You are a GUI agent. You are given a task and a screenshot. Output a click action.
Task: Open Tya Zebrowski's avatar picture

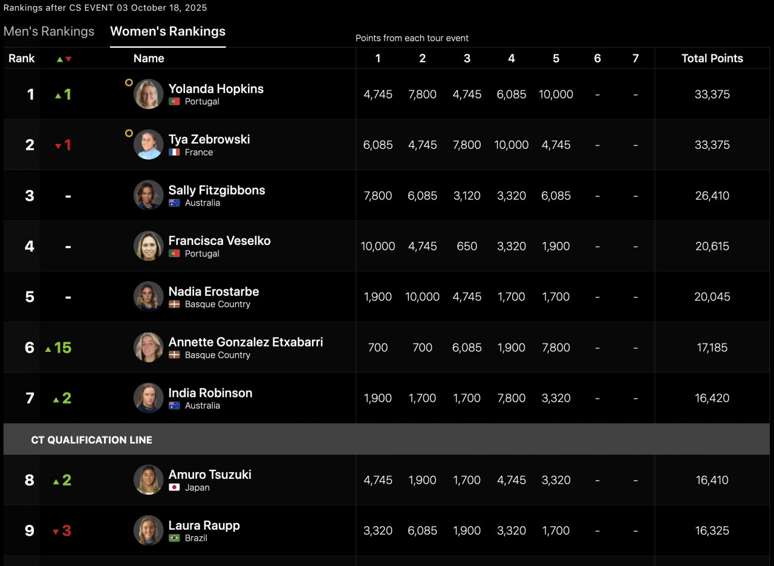tap(148, 145)
